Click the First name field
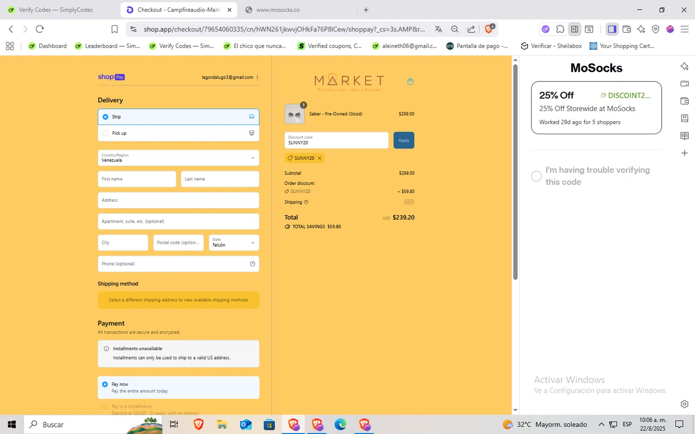This screenshot has height=434, width=695. tap(137, 179)
